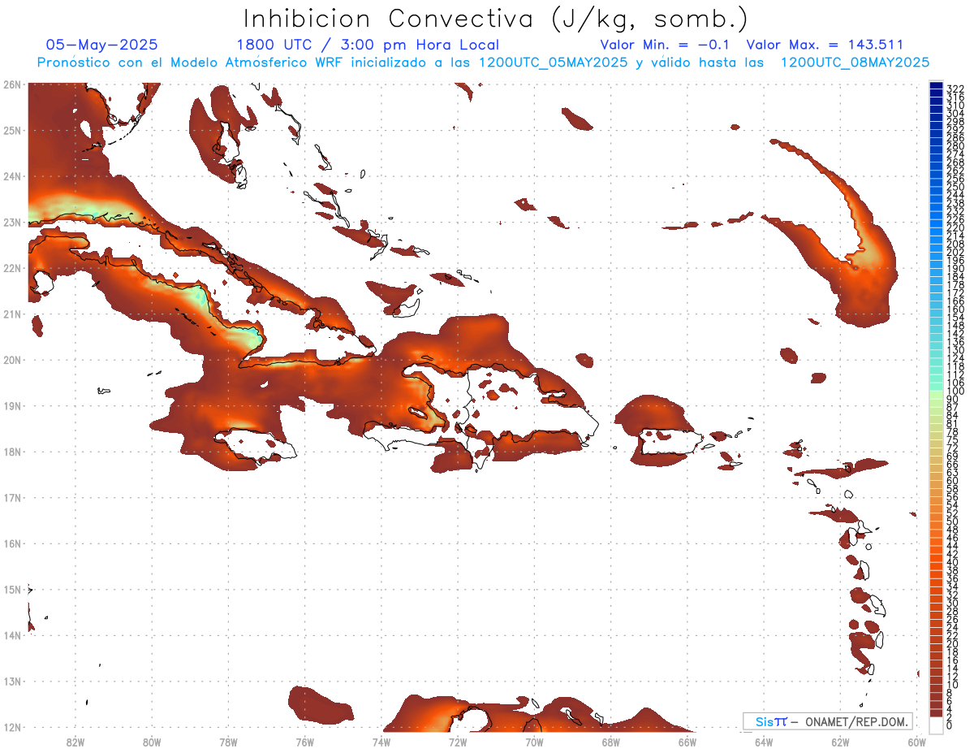Click the '23N' latitude label

[x=11, y=222]
